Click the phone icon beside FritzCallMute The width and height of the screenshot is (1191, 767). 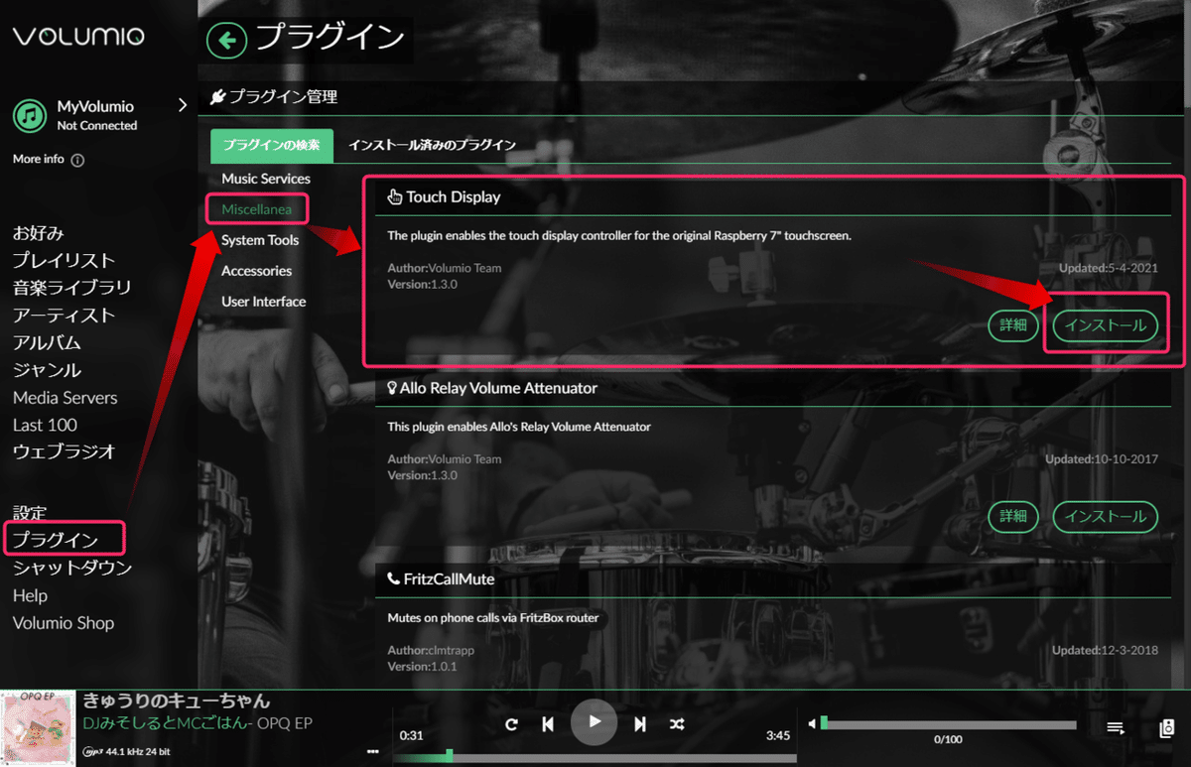coord(393,578)
